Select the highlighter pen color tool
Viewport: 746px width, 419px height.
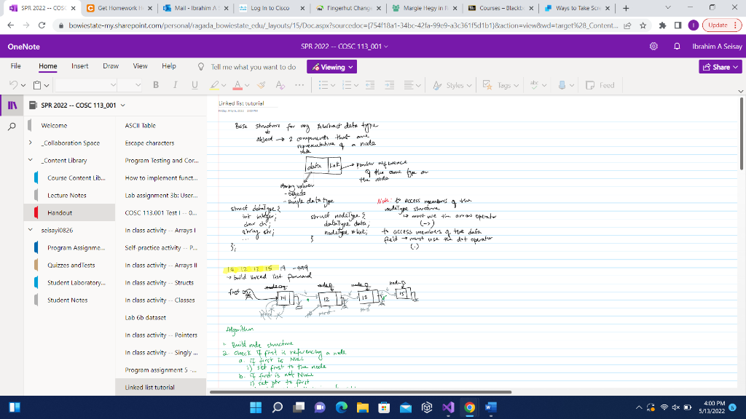213,84
